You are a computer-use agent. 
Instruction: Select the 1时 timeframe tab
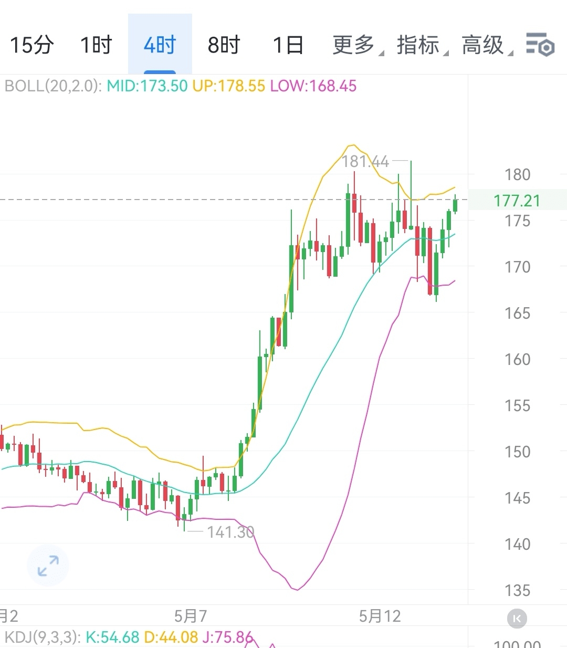pyautogui.click(x=96, y=45)
